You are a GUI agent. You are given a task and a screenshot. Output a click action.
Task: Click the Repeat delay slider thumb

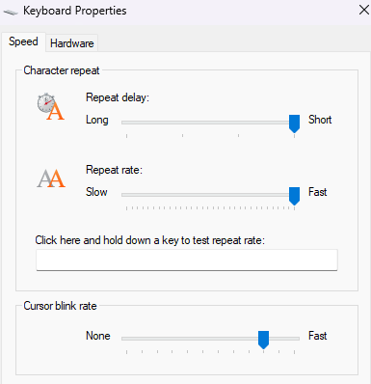click(294, 123)
